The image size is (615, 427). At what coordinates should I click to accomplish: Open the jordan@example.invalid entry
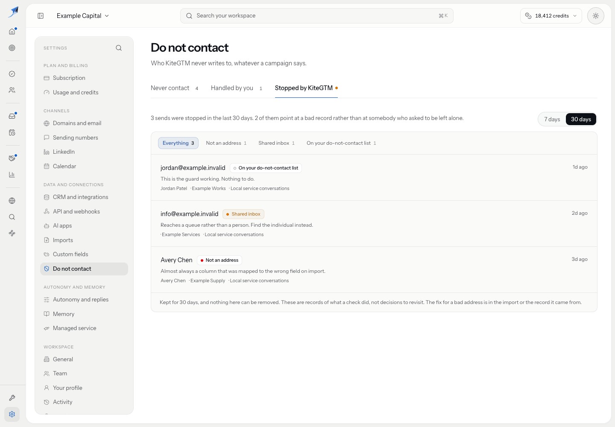374,178
